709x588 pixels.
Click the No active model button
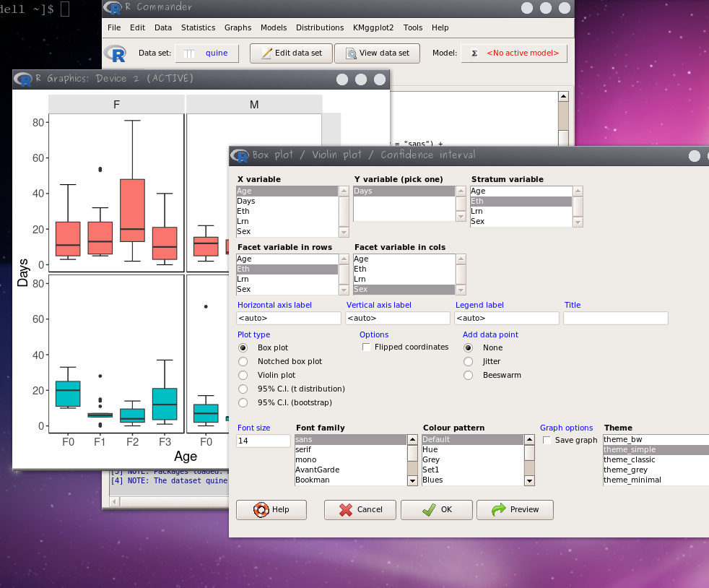tap(514, 53)
